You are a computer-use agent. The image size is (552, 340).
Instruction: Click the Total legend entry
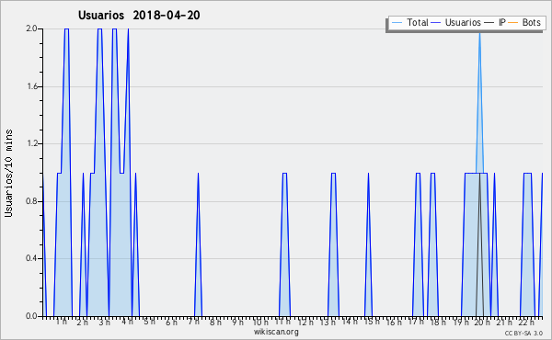[x=410, y=22]
